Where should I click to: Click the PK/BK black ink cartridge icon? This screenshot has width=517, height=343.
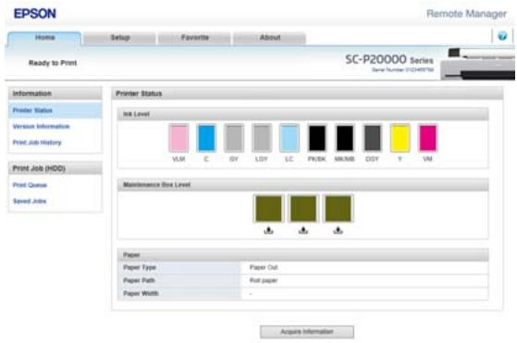[317, 138]
